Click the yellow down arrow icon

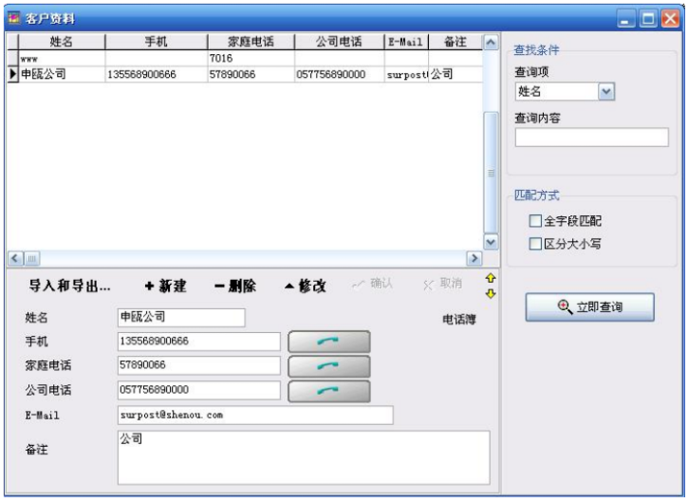point(491,293)
